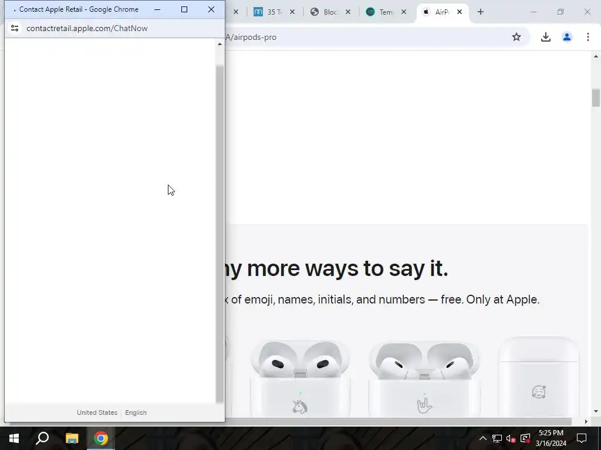Maximize the Contact Apple Retail popup window
This screenshot has width=601, height=450.
[x=184, y=9]
